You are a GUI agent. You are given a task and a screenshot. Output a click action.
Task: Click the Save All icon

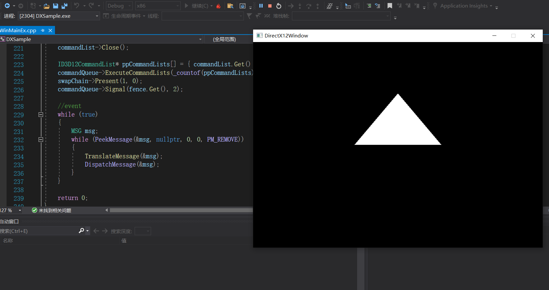pos(65,6)
